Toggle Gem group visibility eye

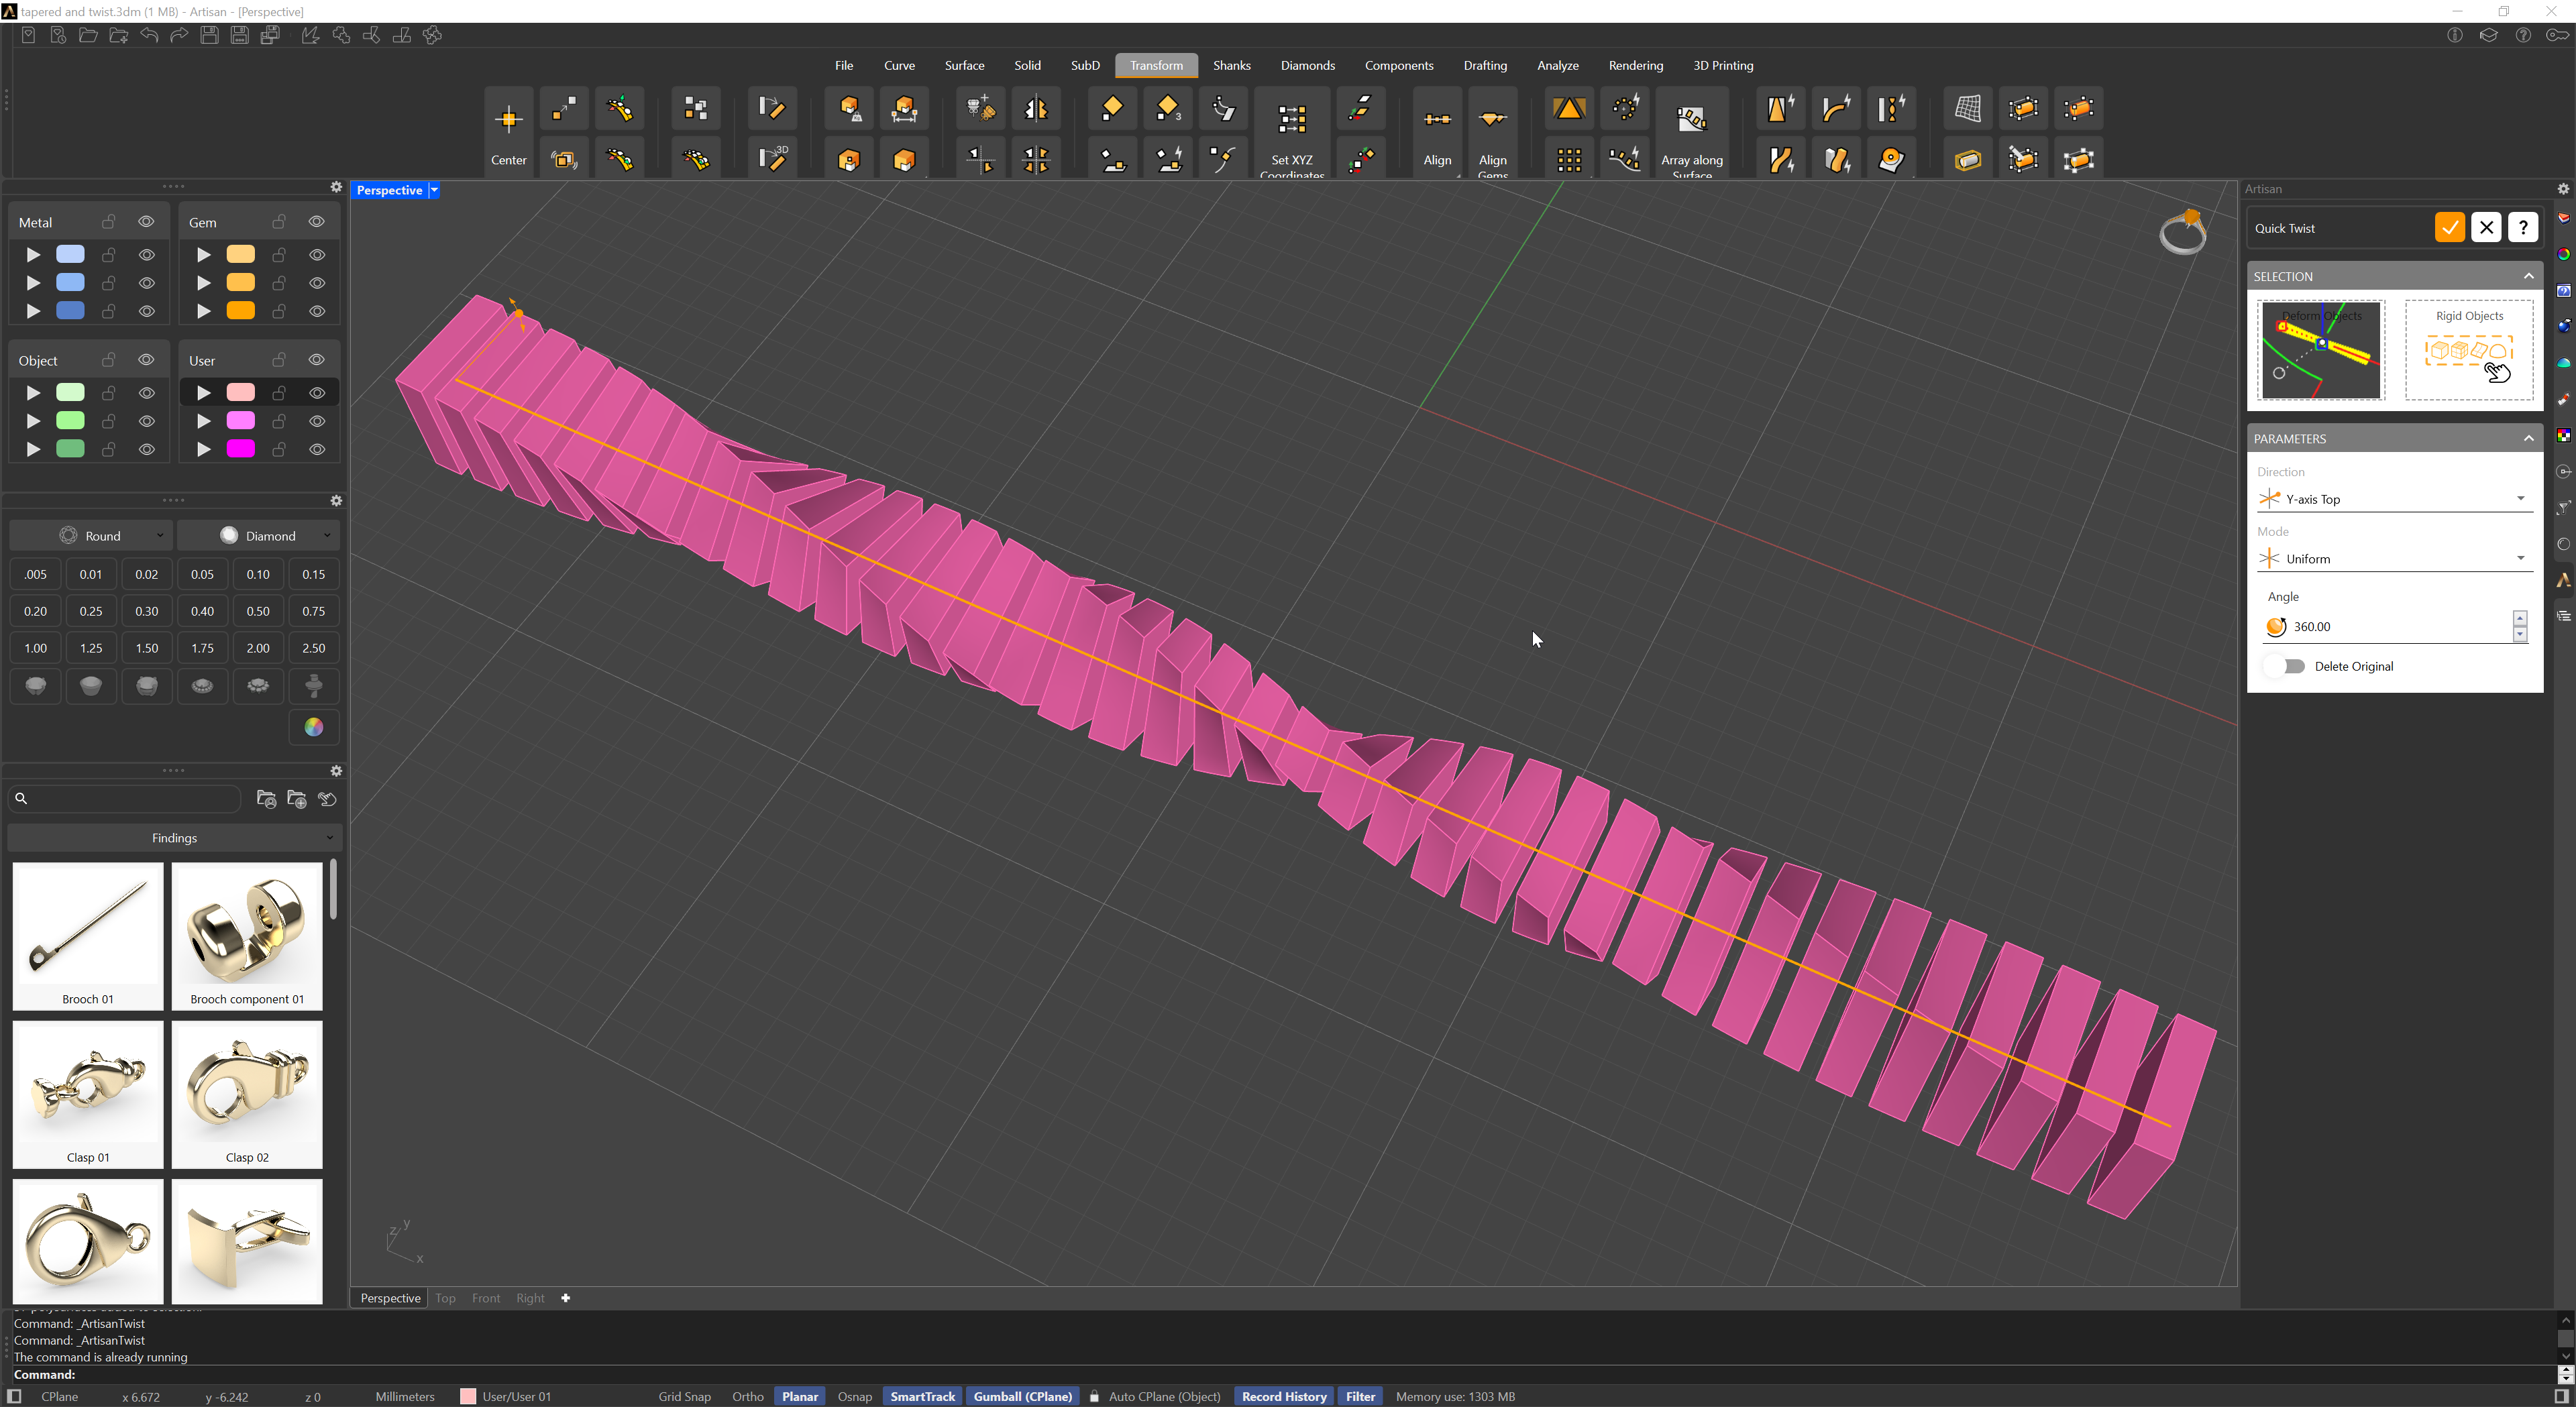pyautogui.click(x=316, y=222)
